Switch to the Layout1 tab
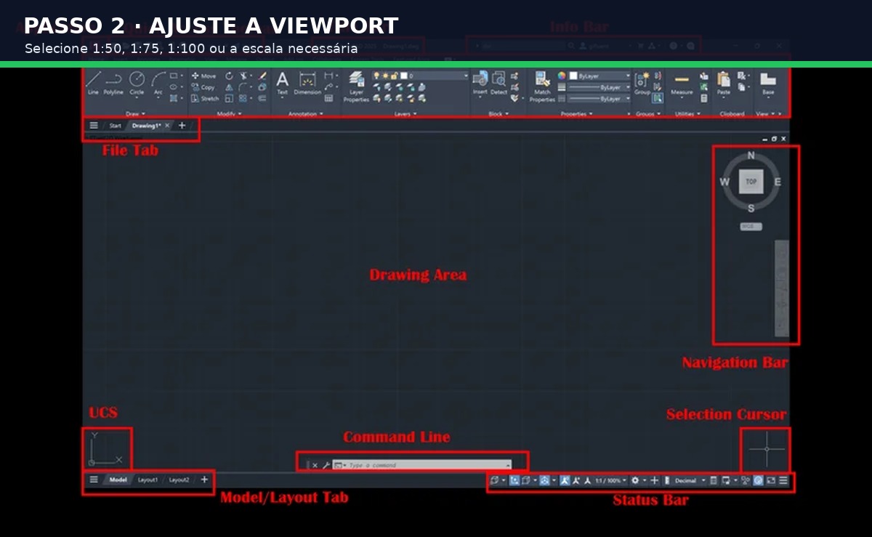 [x=148, y=480]
